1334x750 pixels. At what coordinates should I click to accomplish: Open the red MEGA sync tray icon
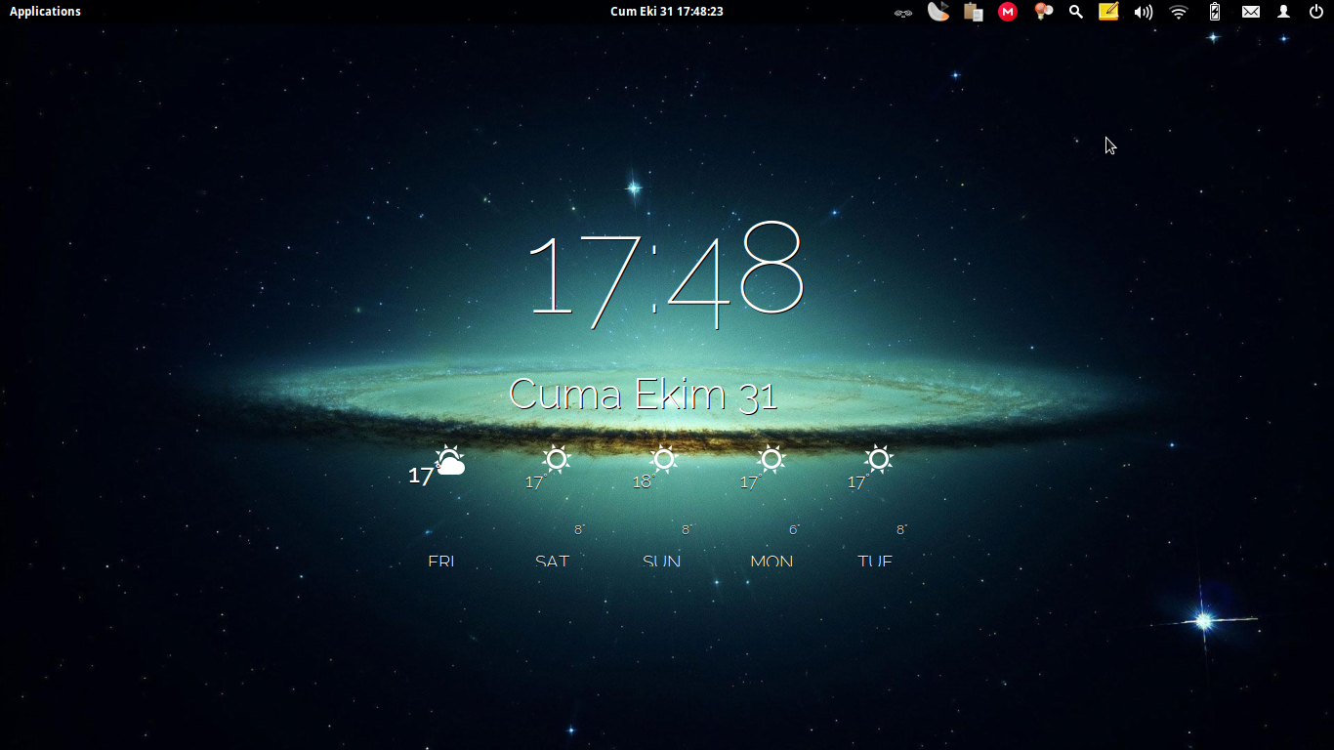click(x=1008, y=12)
